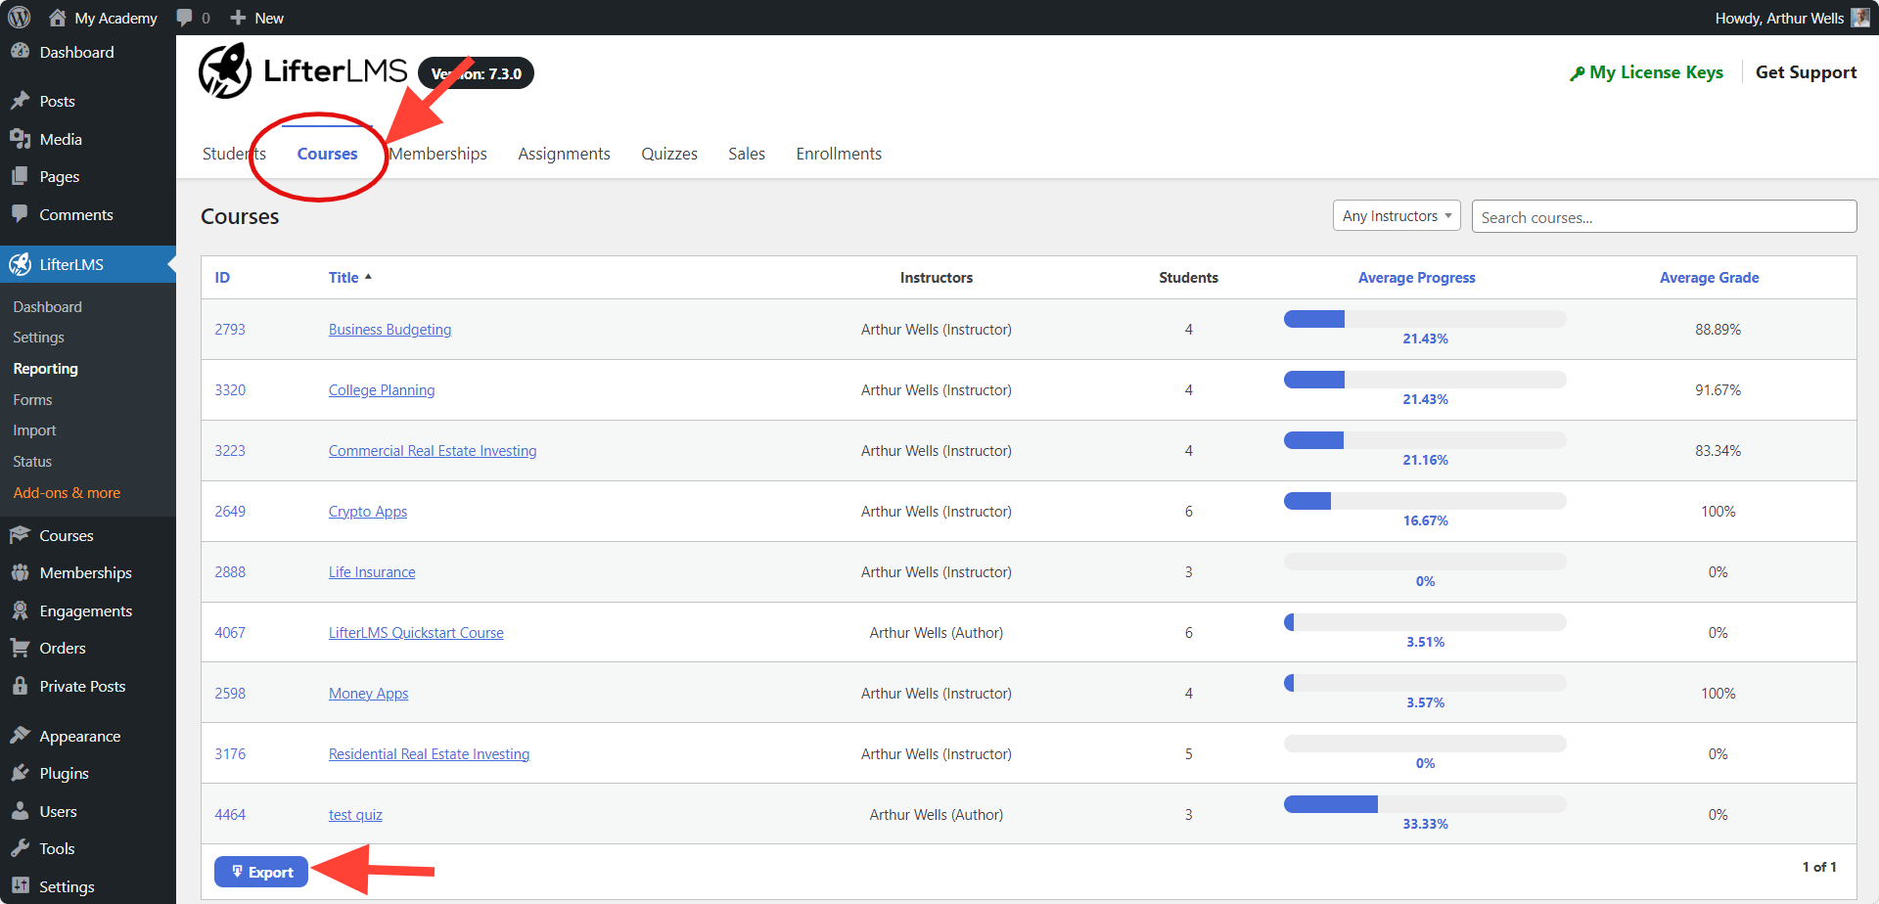Click the Posts pin icon

(x=20, y=101)
